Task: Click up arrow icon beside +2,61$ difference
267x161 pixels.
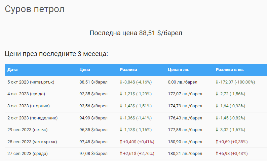Action: pyautogui.click(x=121, y=154)
